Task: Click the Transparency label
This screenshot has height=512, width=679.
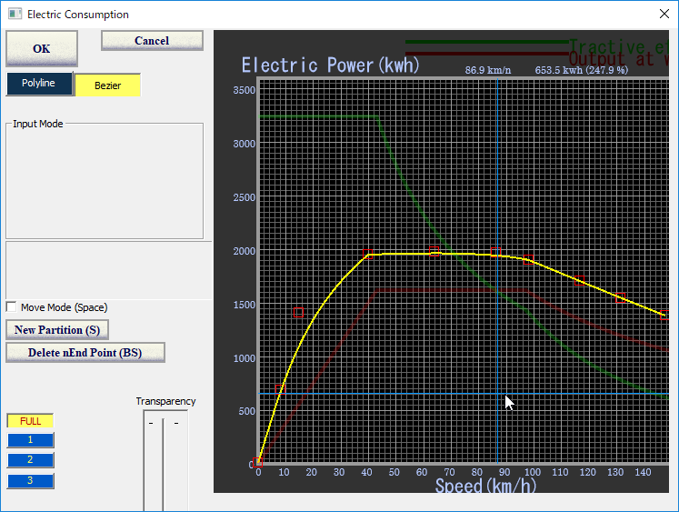Action: tap(165, 401)
